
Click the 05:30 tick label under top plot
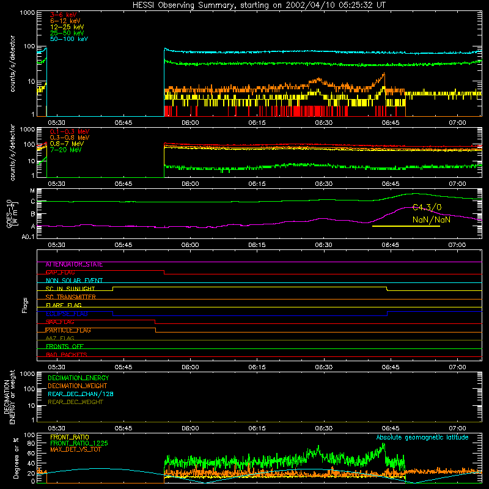click(x=56, y=123)
